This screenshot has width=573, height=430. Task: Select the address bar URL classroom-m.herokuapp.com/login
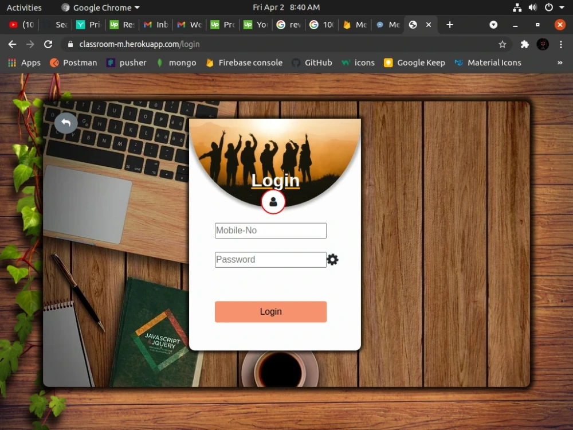(139, 44)
